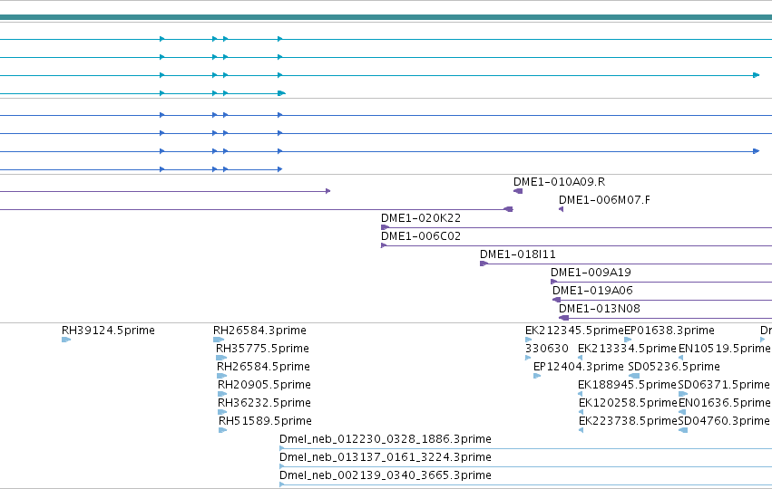This screenshot has width=772, height=489.
Task: Select EK188945.5prime label
Action: coord(627,385)
